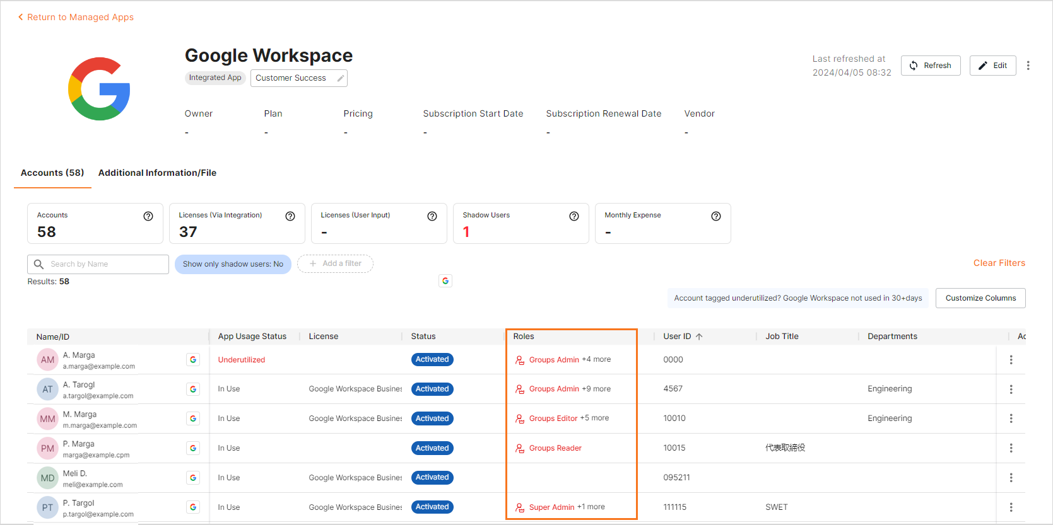Click the PM avatar for P. Marga
This screenshot has width=1053, height=525.
48,449
